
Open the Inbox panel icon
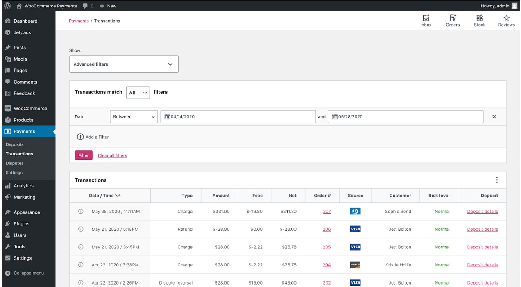(426, 18)
